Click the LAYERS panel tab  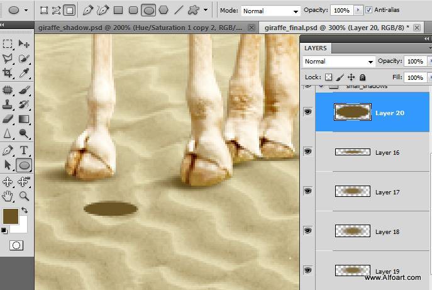pyautogui.click(x=316, y=48)
